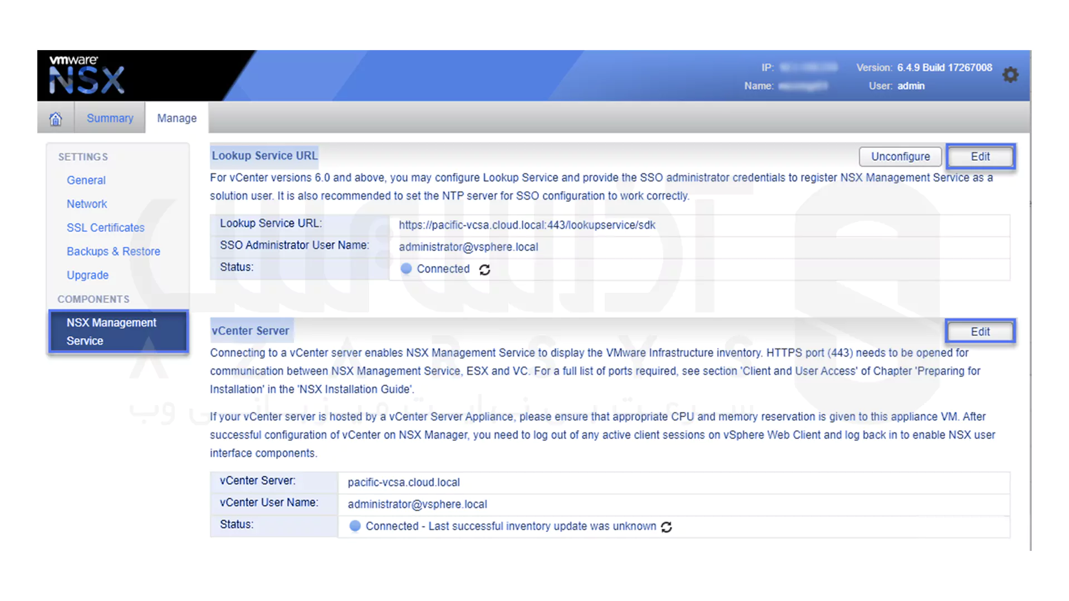Switch to the Manage tab
Screen dimensions: 1069x601
coord(176,118)
